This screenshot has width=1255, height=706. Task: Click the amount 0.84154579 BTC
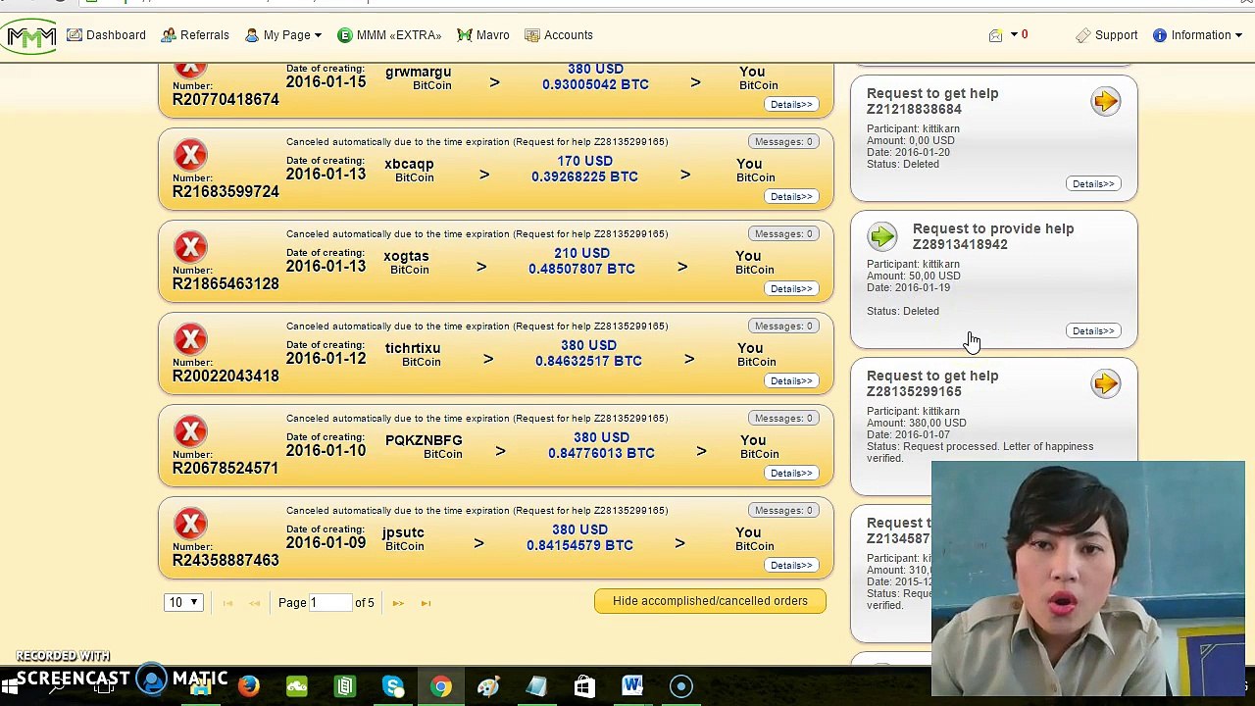(579, 545)
